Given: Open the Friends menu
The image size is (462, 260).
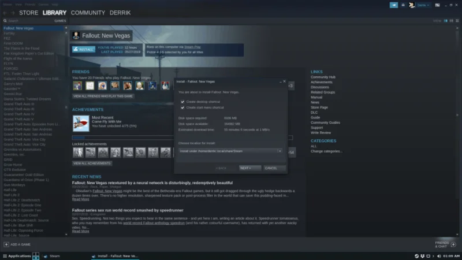Looking at the screenshot, I should 30,5.
